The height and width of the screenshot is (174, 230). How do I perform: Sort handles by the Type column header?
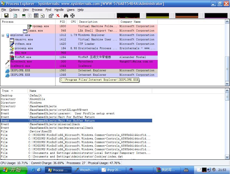point(14,91)
